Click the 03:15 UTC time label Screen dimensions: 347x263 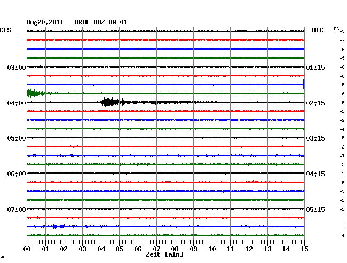316,138
